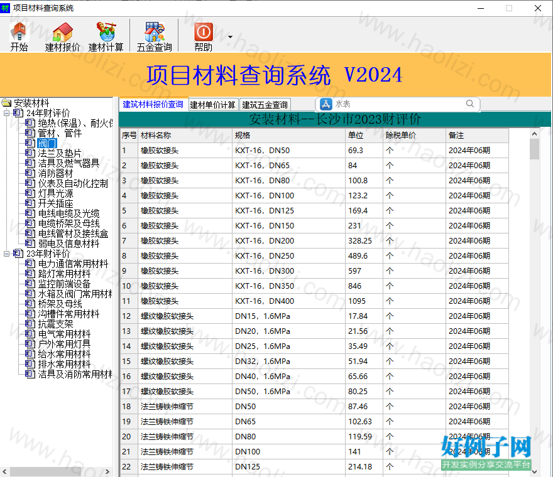
Task: Open the 五金查询 tool
Action: tap(154, 36)
